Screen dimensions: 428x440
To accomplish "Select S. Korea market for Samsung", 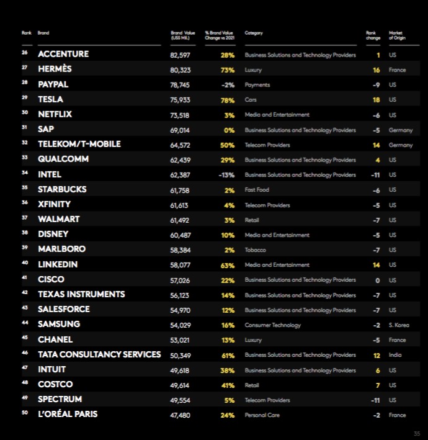I will pos(399,325).
